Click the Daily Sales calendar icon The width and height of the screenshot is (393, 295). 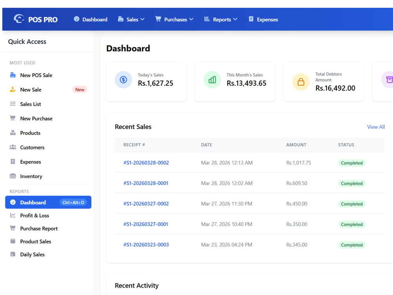point(13,254)
